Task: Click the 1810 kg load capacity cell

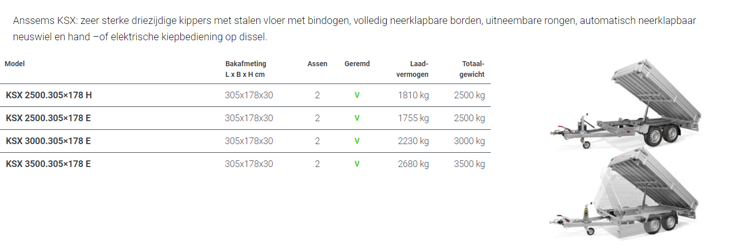Action: point(413,95)
